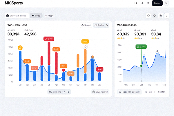The width and height of the screenshot is (174, 116).
Task: Select the red '2' tooltip label above the tallest bar
Action: (x=49, y=39)
